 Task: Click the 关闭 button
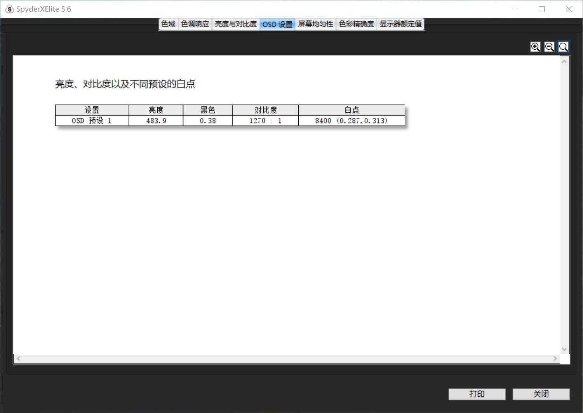pyautogui.click(x=541, y=394)
